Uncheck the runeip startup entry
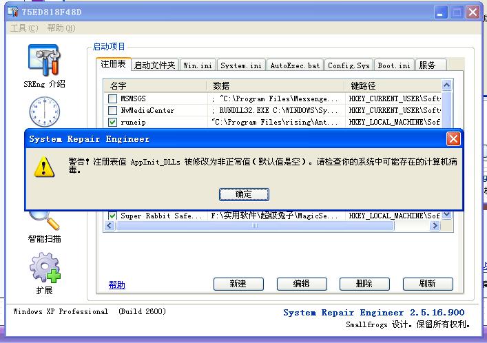The width and height of the screenshot is (487, 343). point(112,122)
